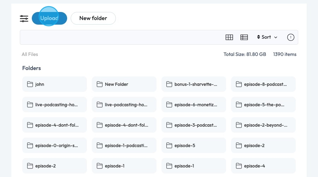Click the folder icon beside New Folder

(x=99, y=84)
